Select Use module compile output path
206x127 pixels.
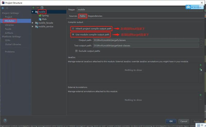tap(73, 35)
